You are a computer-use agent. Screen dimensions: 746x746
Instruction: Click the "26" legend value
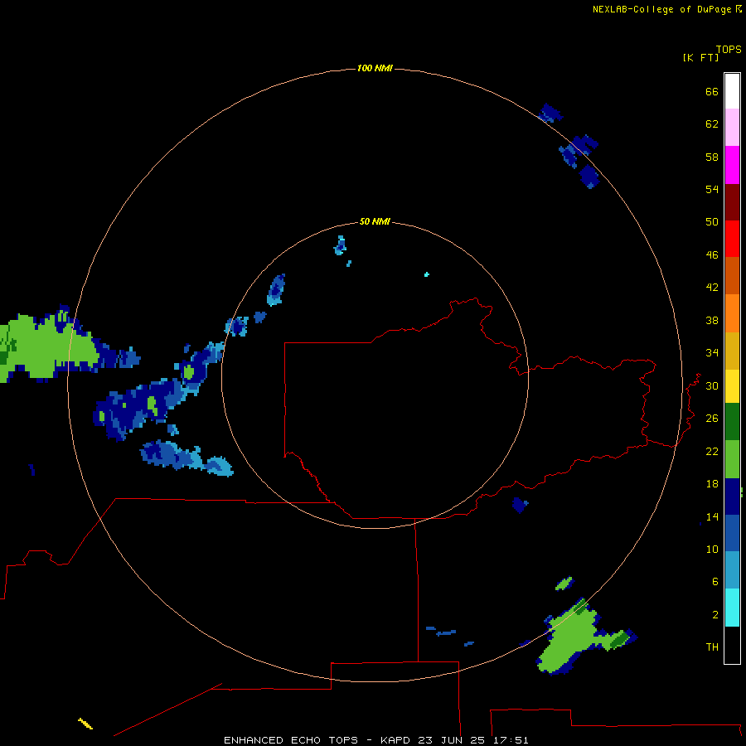point(712,419)
